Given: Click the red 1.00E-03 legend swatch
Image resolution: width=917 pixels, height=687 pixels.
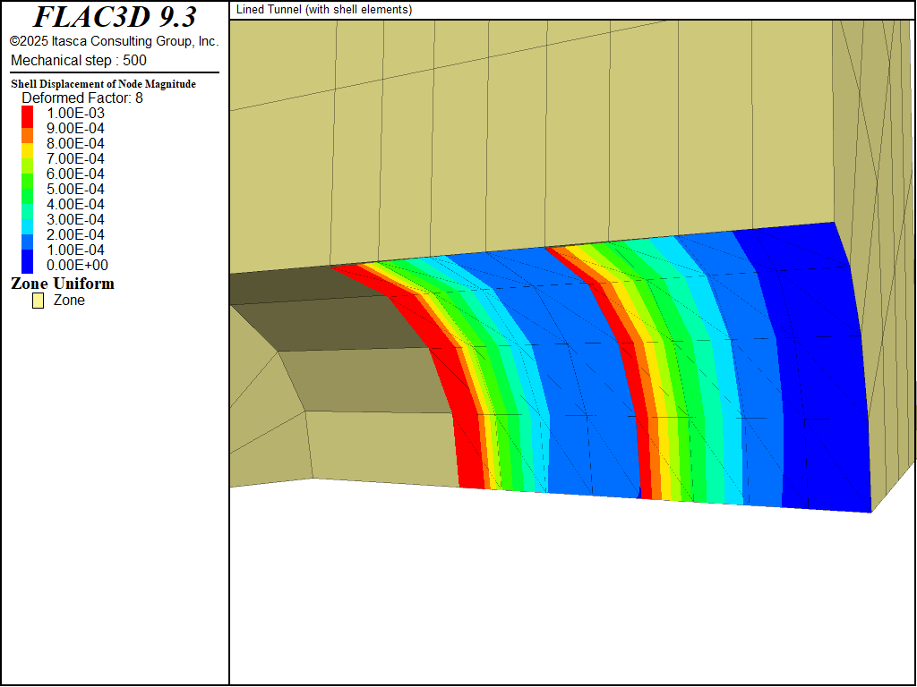Looking at the screenshot, I should [x=28, y=114].
